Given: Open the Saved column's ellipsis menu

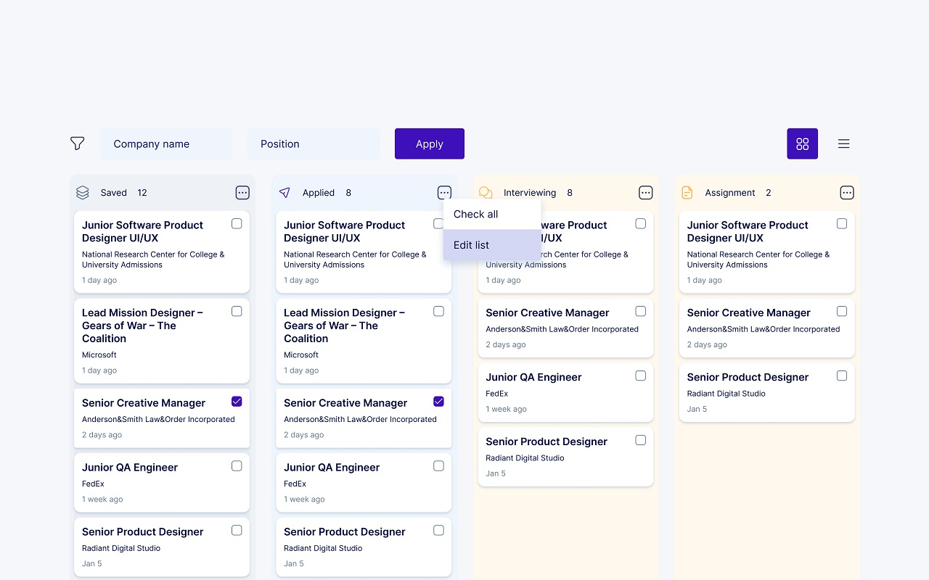Looking at the screenshot, I should [x=242, y=192].
